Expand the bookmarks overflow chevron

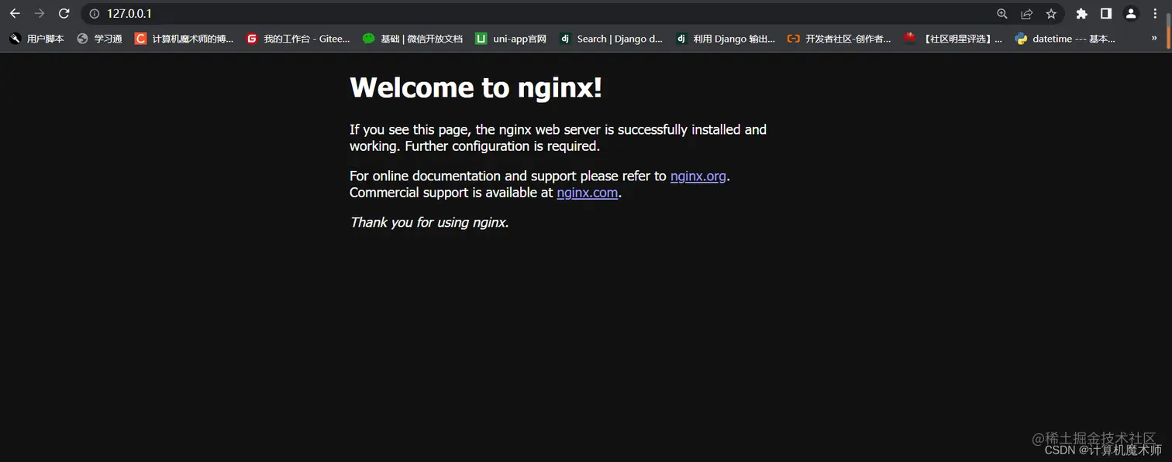[1154, 39]
